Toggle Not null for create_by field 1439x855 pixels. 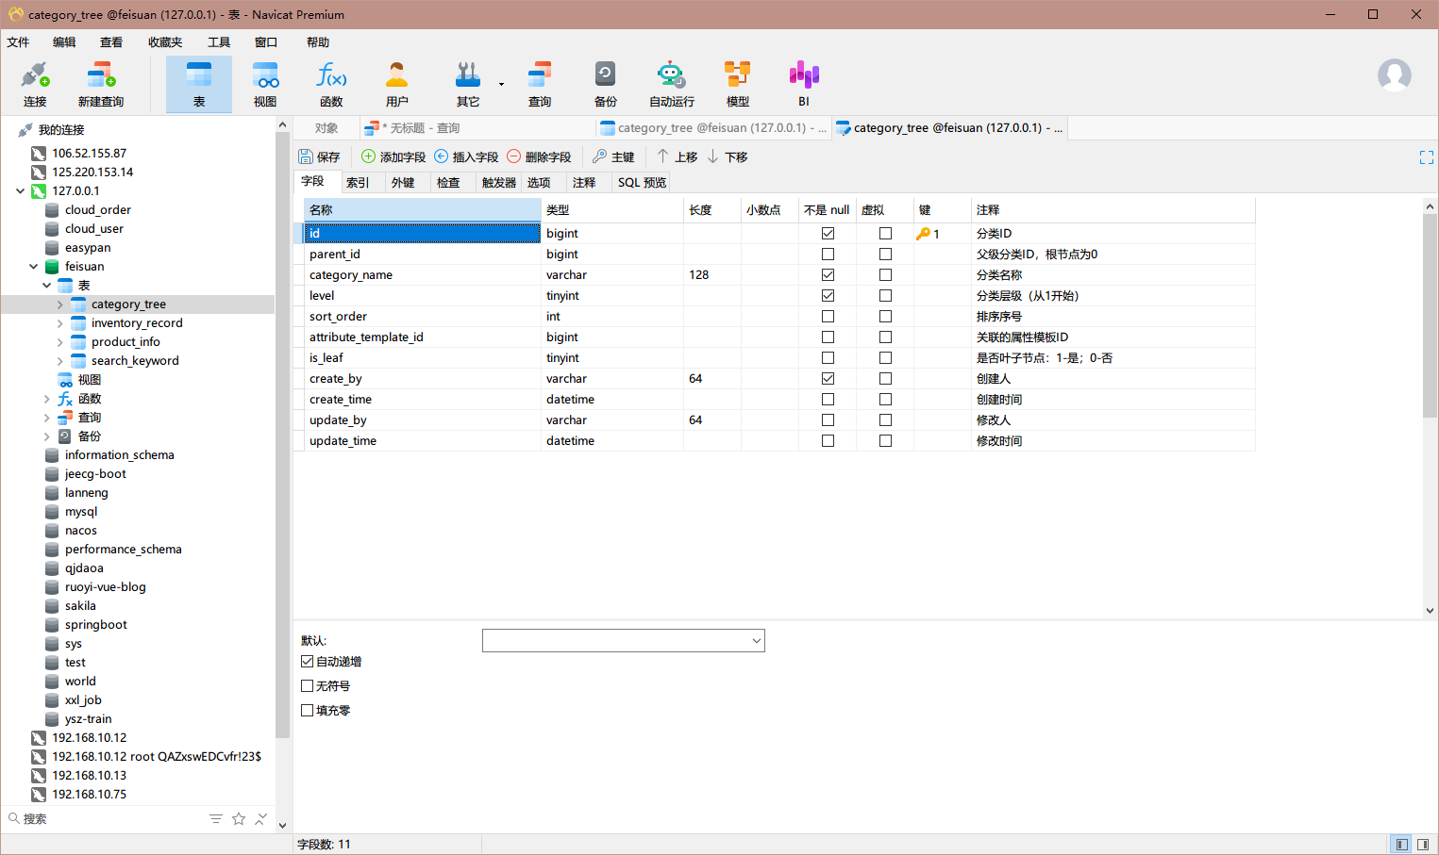pos(828,378)
